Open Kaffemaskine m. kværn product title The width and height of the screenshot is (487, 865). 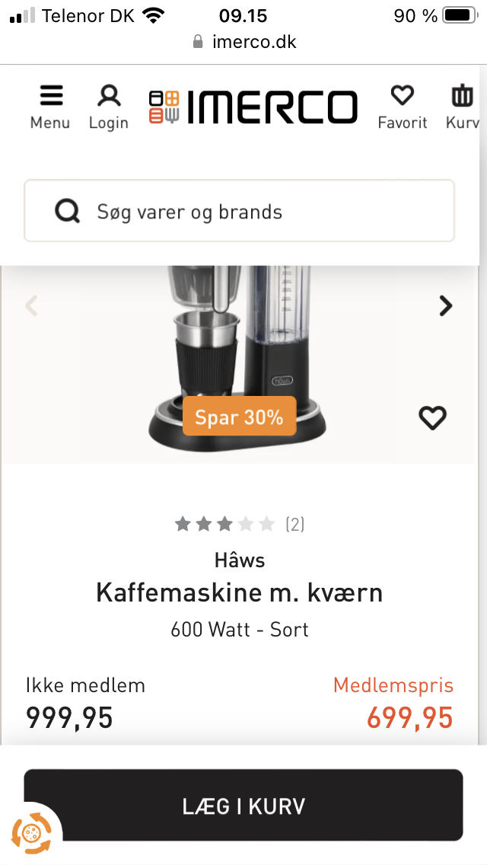(x=239, y=592)
